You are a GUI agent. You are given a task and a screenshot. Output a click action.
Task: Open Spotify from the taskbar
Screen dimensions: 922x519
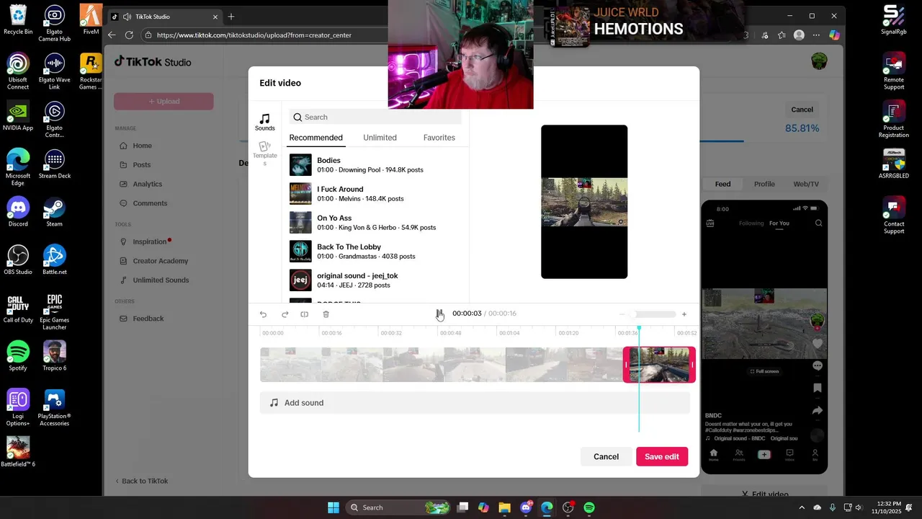coord(589,507)
